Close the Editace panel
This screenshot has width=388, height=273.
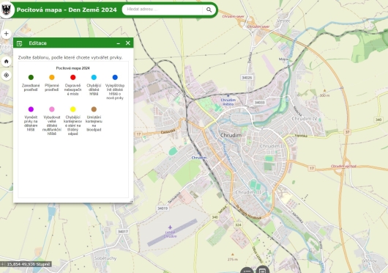pos(128,43)
